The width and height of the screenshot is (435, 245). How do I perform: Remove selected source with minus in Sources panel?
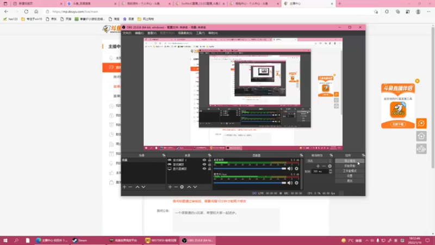pyautogui.click(x=176, y=187)
